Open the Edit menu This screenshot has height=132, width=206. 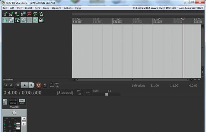[x=12, y=8]
